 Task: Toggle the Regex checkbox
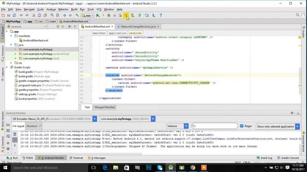(x=242, y=126)
